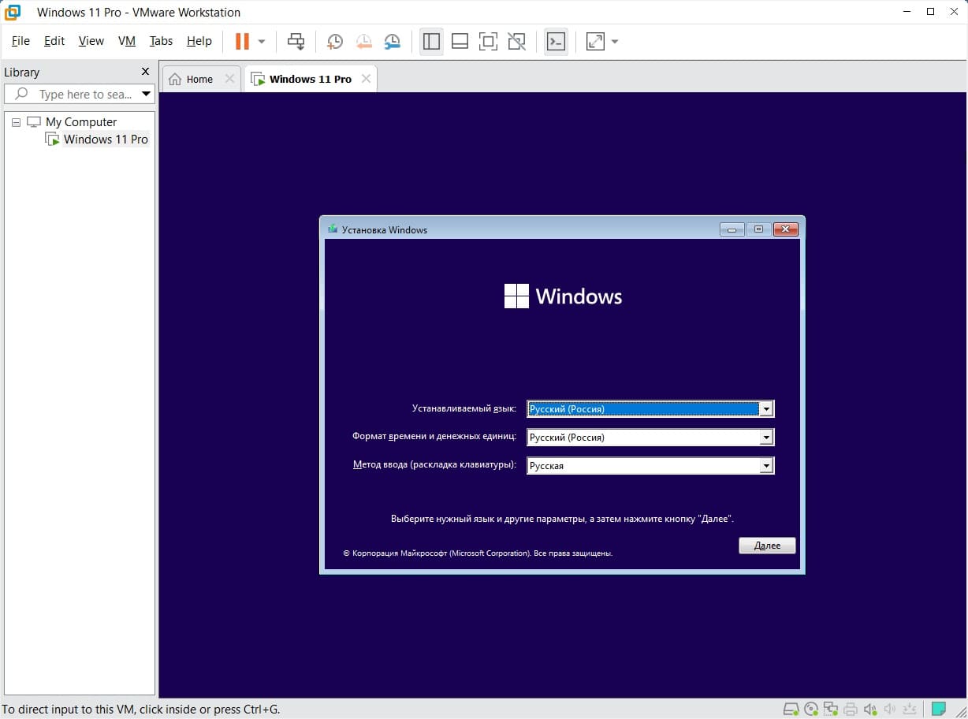Click the teal message log note icon

(938, 709)
